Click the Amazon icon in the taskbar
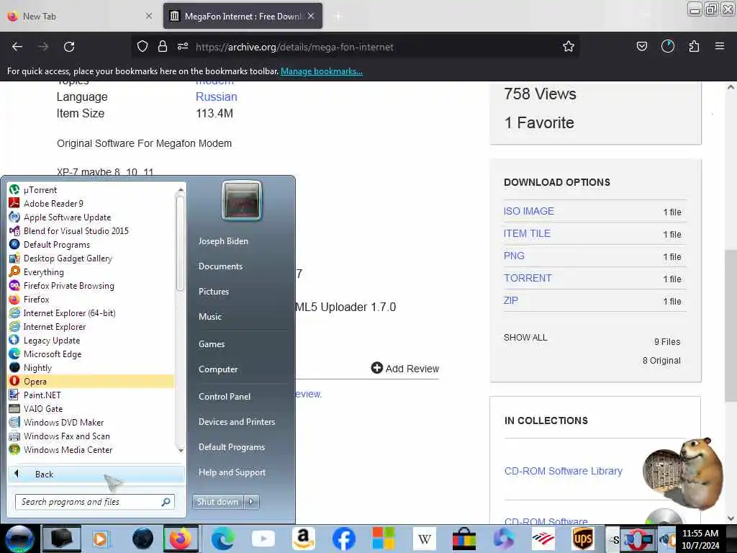Viewport: 737px width, 553px height. (x=303, y=539)
